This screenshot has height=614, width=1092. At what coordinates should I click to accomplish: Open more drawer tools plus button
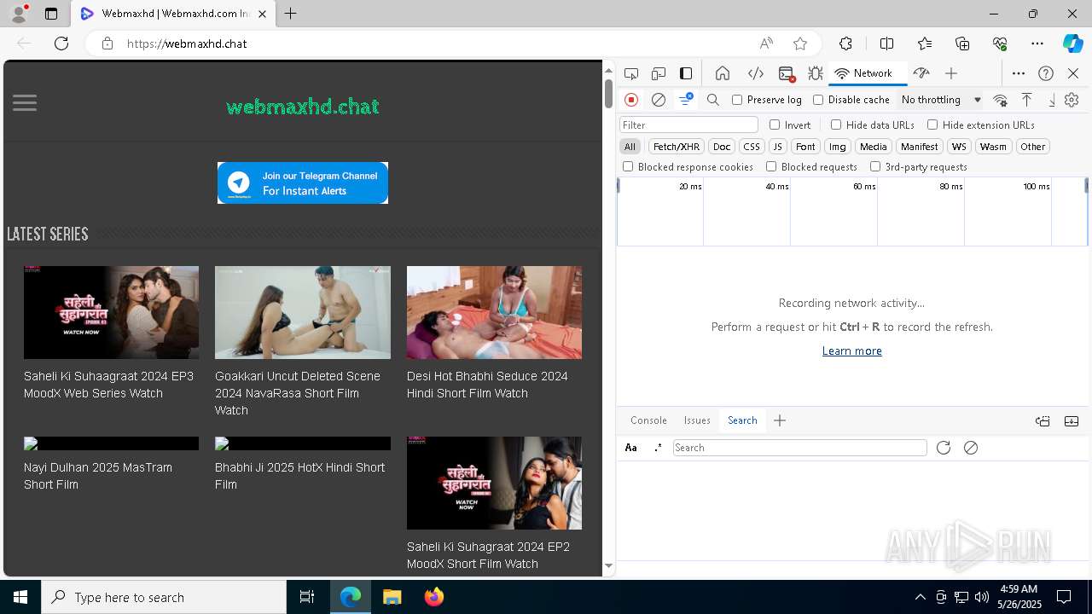coord(780,420)
